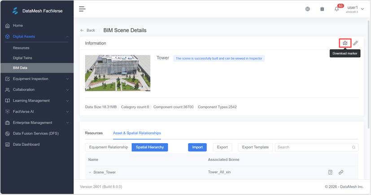Open the user1 account dropdown
This screenshot has width=371, height=195.
tap(355, 9)
